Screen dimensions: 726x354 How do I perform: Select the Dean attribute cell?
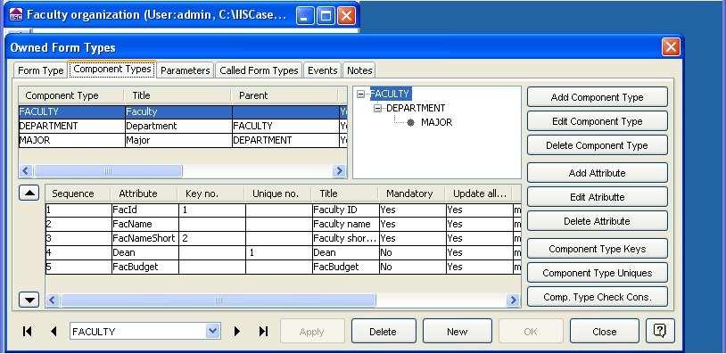coord(144,253)
